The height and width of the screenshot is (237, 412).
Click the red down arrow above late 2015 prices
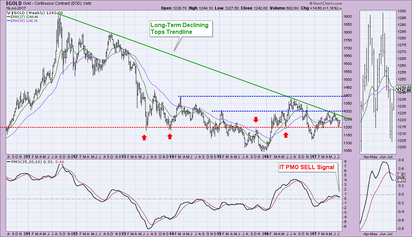(256, 119)
